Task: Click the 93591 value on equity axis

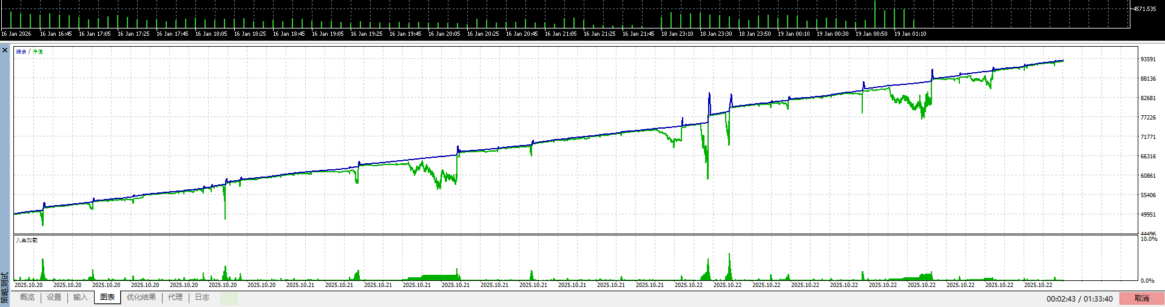Action: click(1148, 59)
